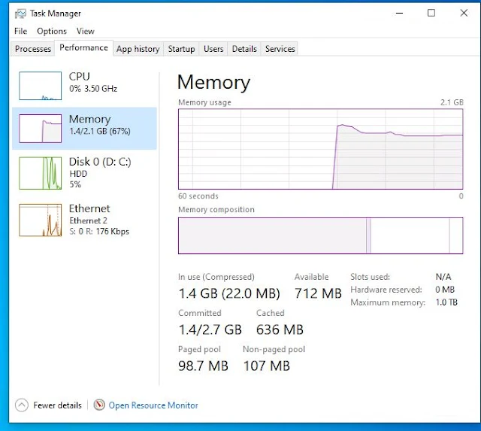Maximize the Task Manager window
This screenshot has height=431, width=481.
click(431, 13)
